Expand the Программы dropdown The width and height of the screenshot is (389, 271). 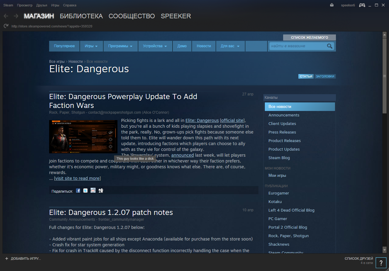point(120,46)
